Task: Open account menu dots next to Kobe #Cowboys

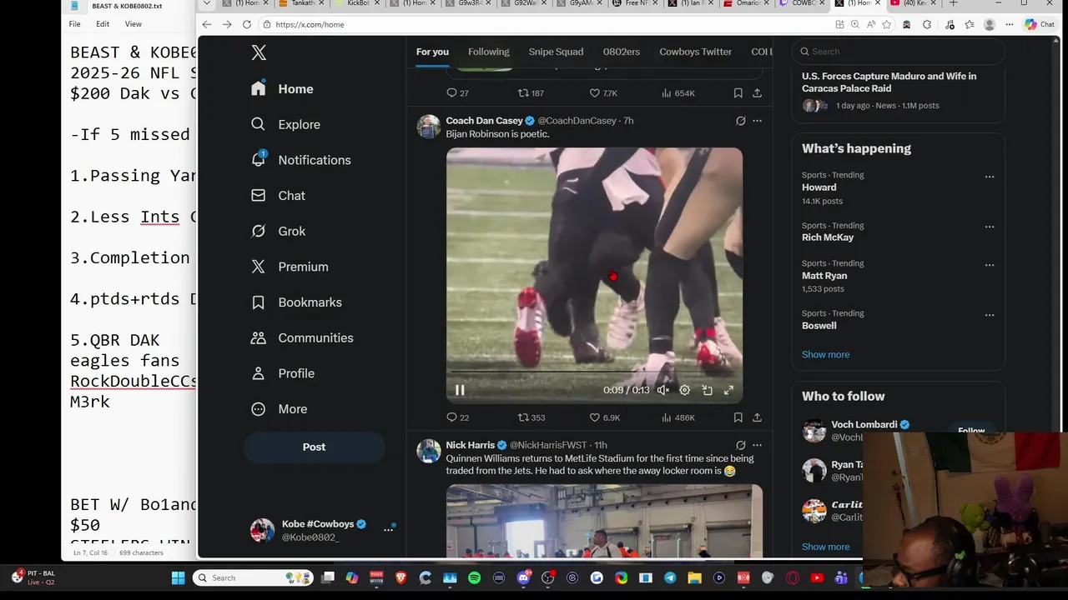Action: coord(388,530)
